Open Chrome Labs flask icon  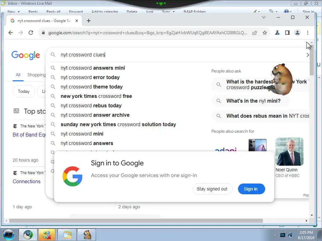pyautogui.click(x=277, y=33)
